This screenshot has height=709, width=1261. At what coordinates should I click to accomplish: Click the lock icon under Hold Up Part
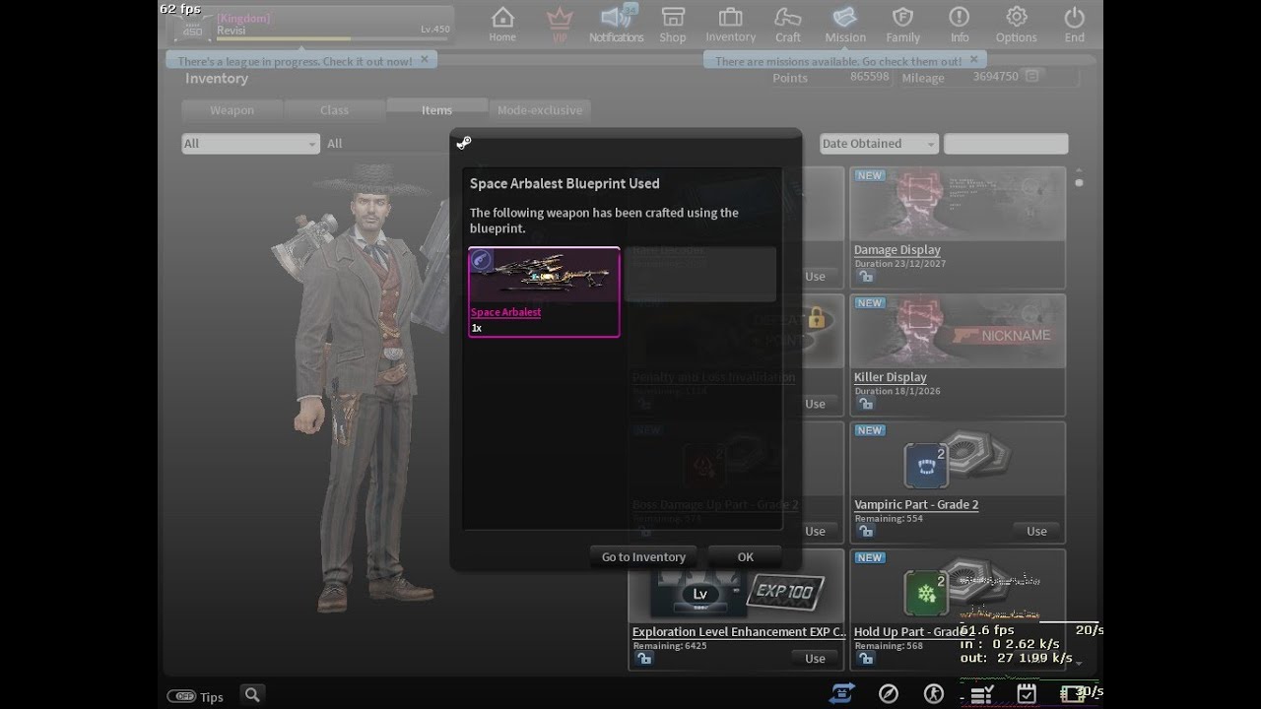pos(865,659)
